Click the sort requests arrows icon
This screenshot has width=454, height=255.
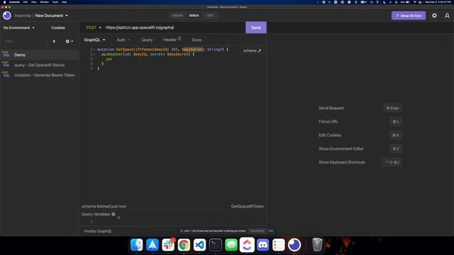coord(54,41)
